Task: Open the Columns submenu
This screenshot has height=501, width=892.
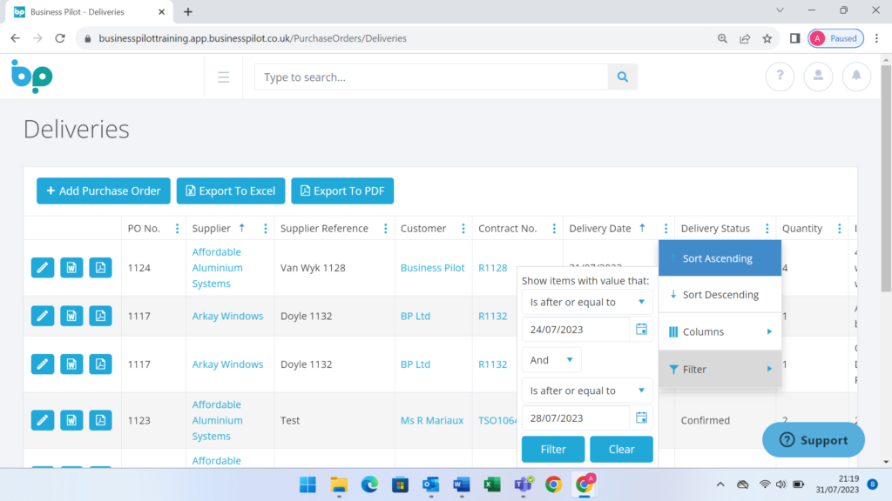Action: [720, 331]
